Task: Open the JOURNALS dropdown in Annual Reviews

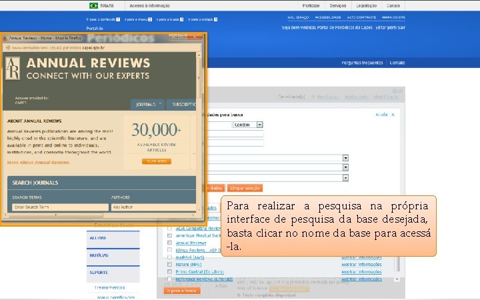Action: tap(147, 105)
